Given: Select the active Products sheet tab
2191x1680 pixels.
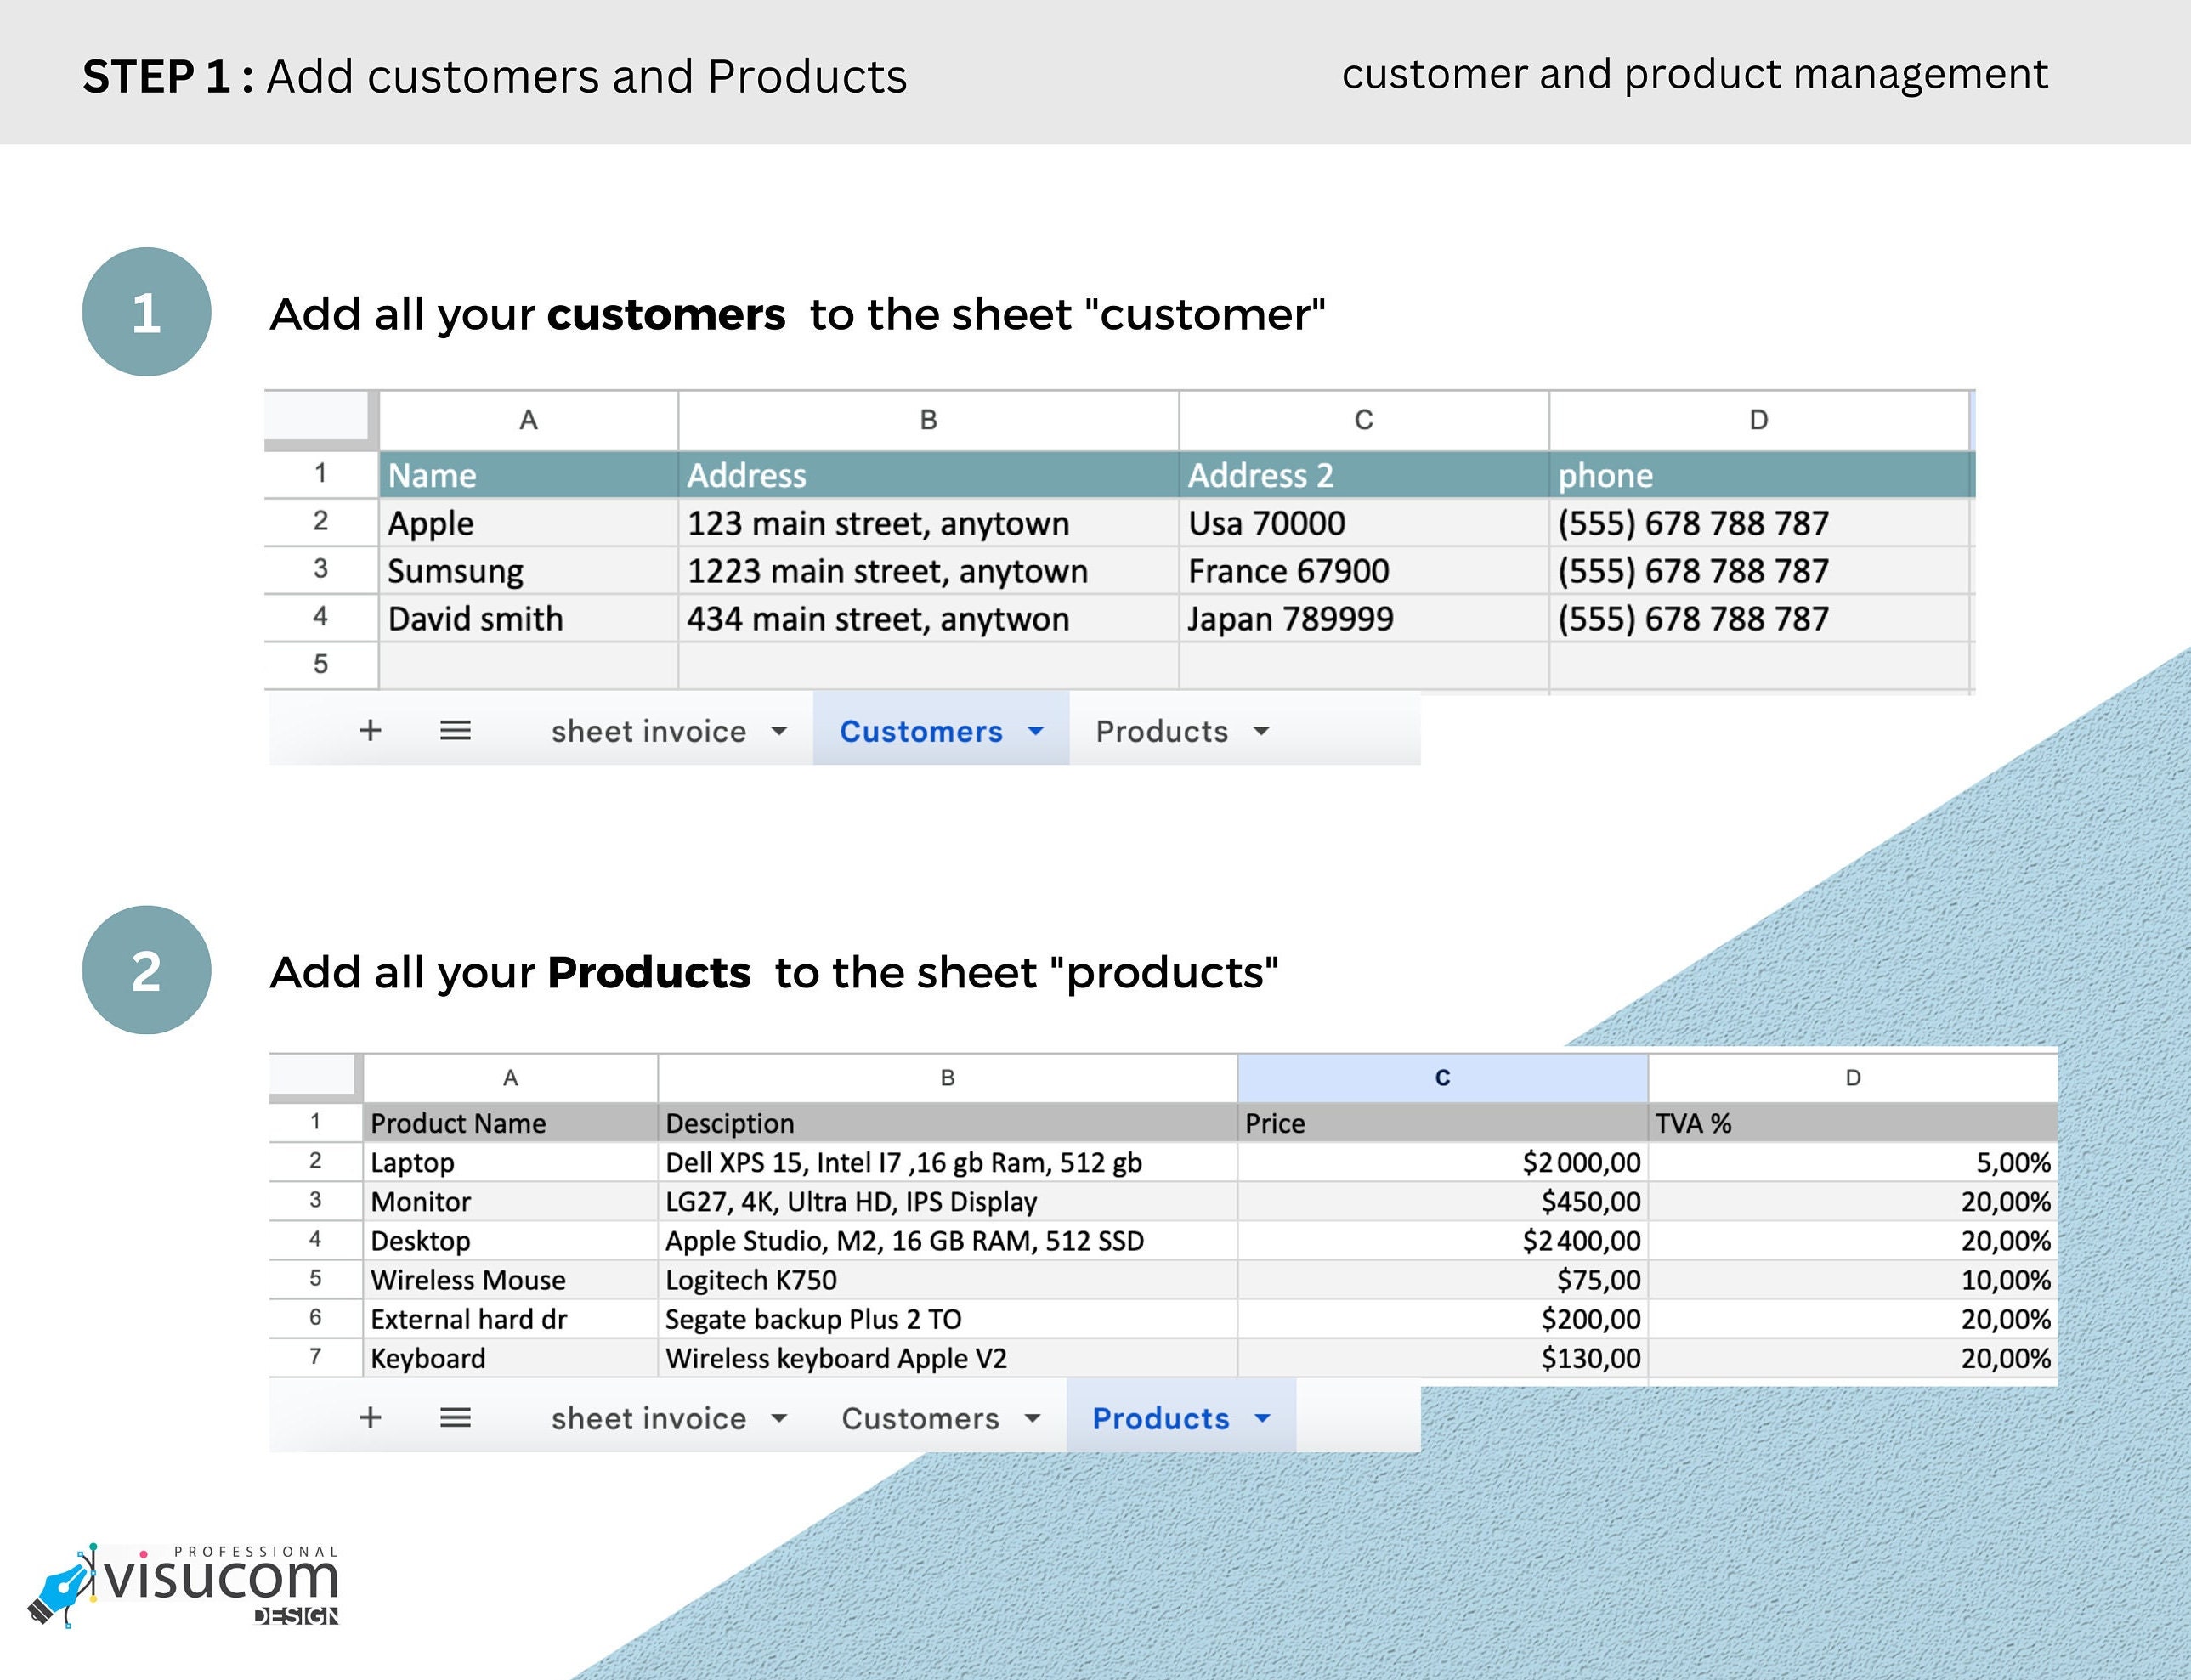Looking at the screenshot, I should pyautogui.click(x=1160, y=1417).
